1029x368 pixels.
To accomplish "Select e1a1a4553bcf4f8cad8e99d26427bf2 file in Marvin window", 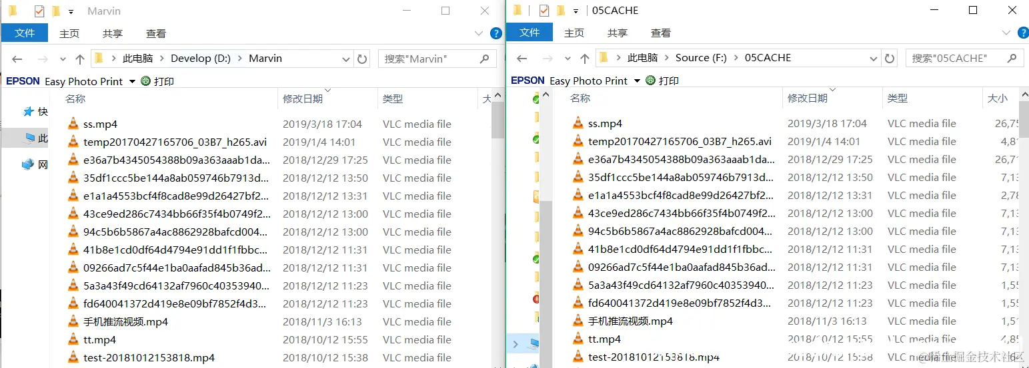I will (177, 196).
